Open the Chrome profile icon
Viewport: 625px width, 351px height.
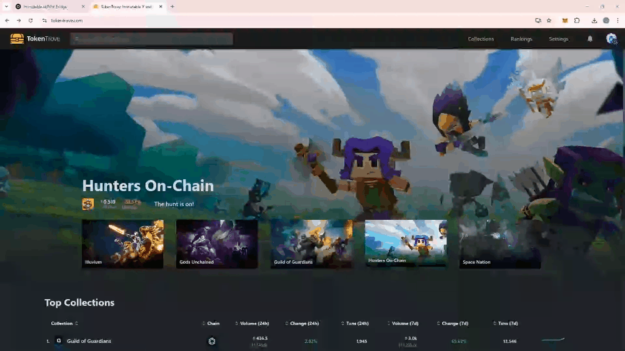click(x=606, y=21)
